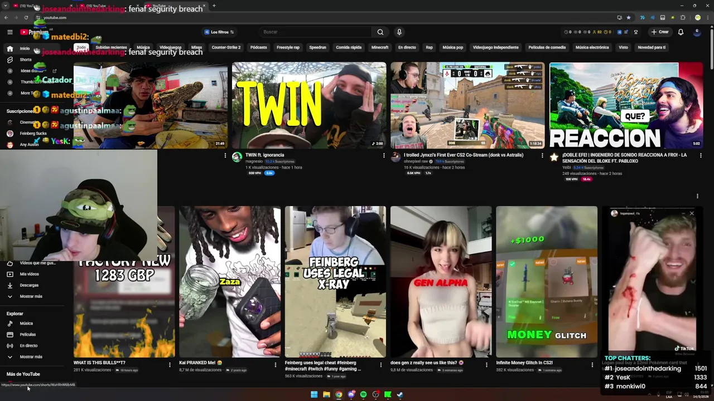The width and height of the screenshot is (714, 401).
Task: Expand Mostrar más under Explorar
Action: pos(30,356)
